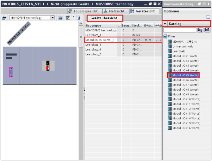
Task: Click the Optionen panel header
Action: point(172,11)
